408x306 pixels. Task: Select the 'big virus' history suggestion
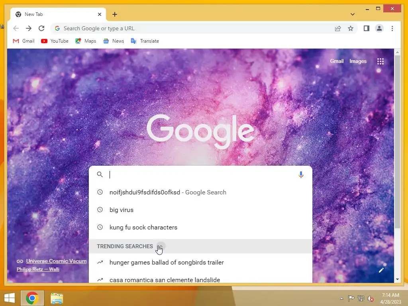[200, 210]
